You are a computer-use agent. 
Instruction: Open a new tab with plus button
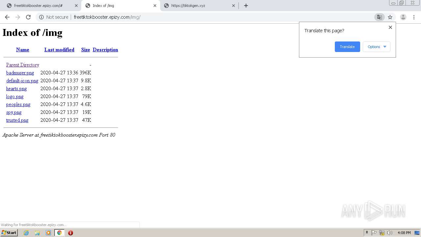[246, 6]
